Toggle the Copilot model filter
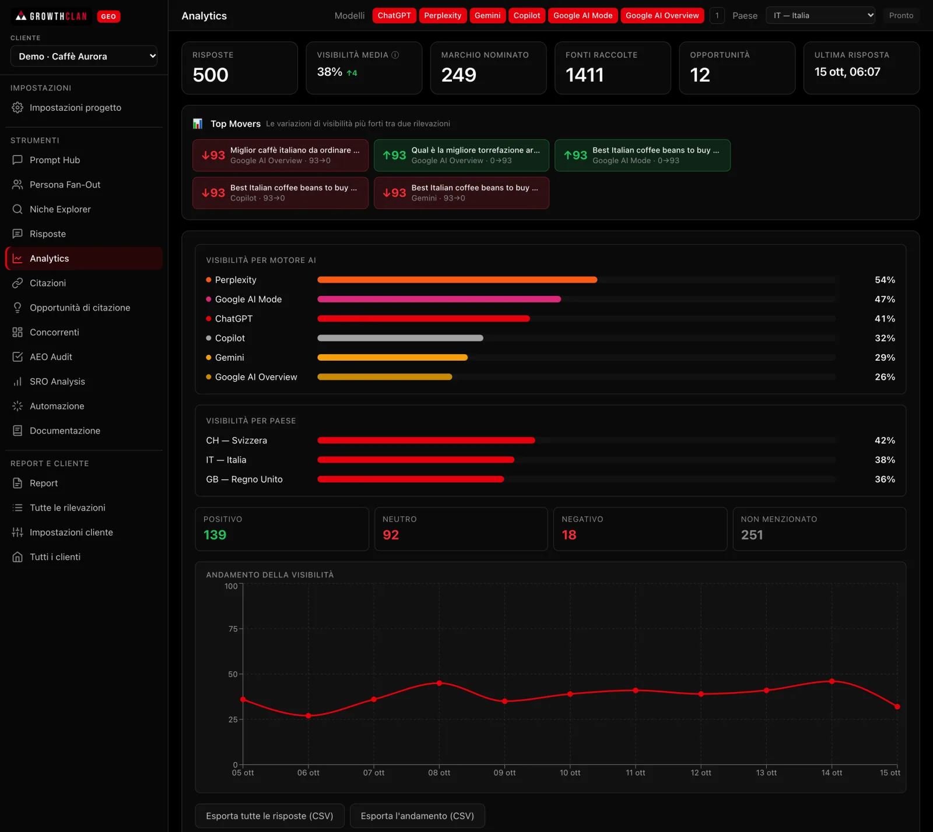This screenshot has width=933, height=832. 527,16
